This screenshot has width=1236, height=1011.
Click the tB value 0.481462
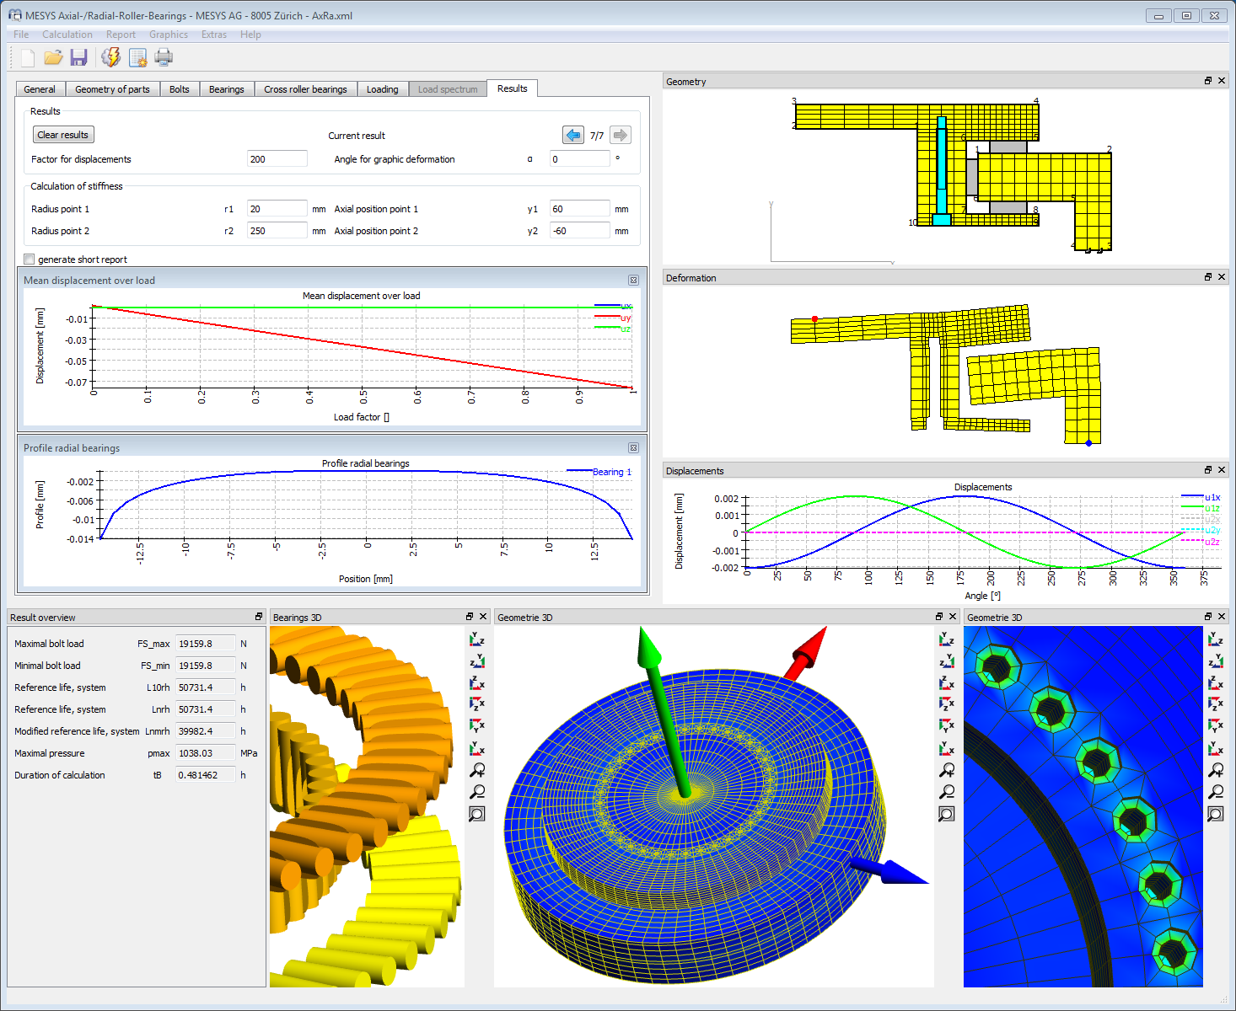[x=206, y=775]
